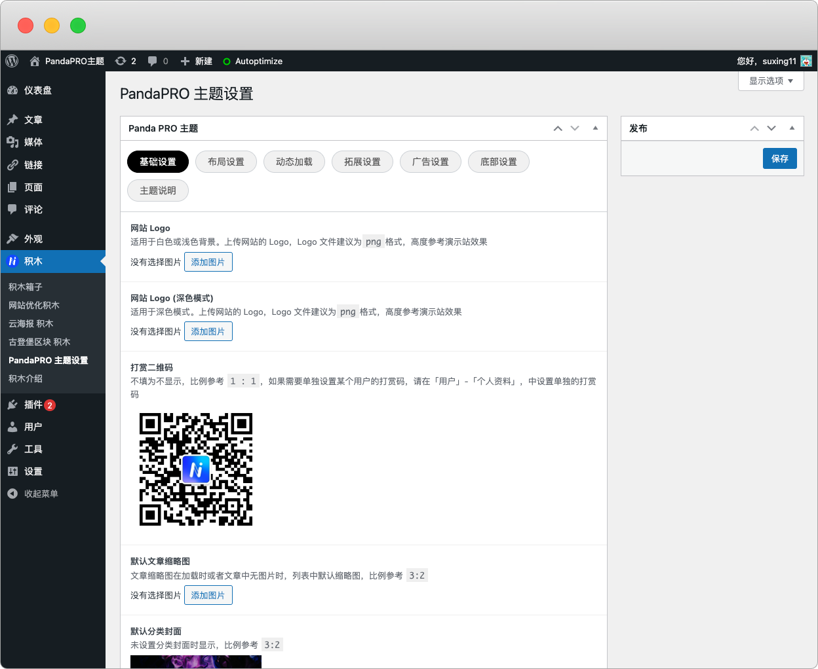
Task: Click the green Autoptimize status circle
Action: 227,62
